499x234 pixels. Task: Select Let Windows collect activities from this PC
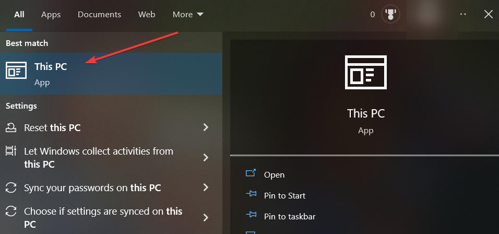tap(111, 158)
